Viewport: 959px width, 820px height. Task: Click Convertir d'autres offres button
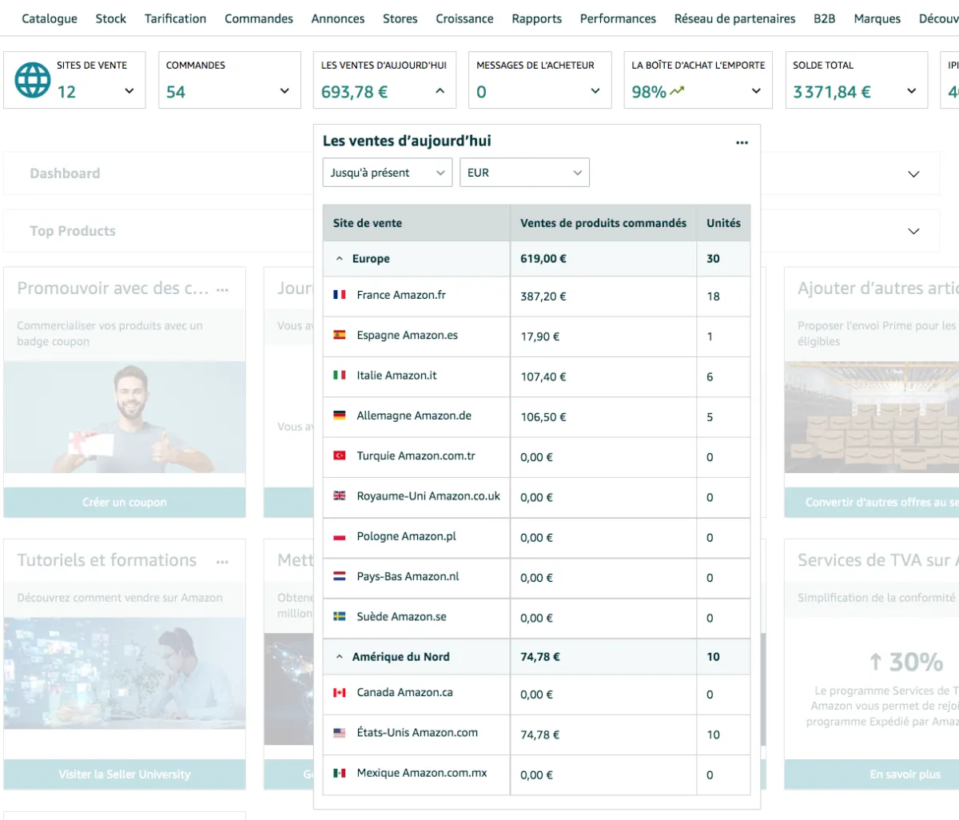coord(872,503)
